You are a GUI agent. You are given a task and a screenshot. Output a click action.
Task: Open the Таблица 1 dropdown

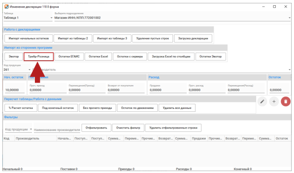(x=28, y=18)
